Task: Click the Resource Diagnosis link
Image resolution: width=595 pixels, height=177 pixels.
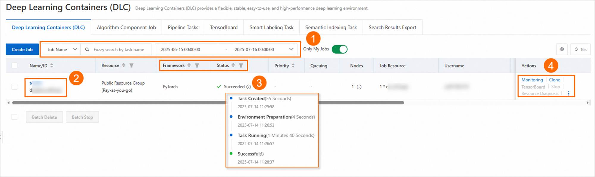Action: (540, 93)
